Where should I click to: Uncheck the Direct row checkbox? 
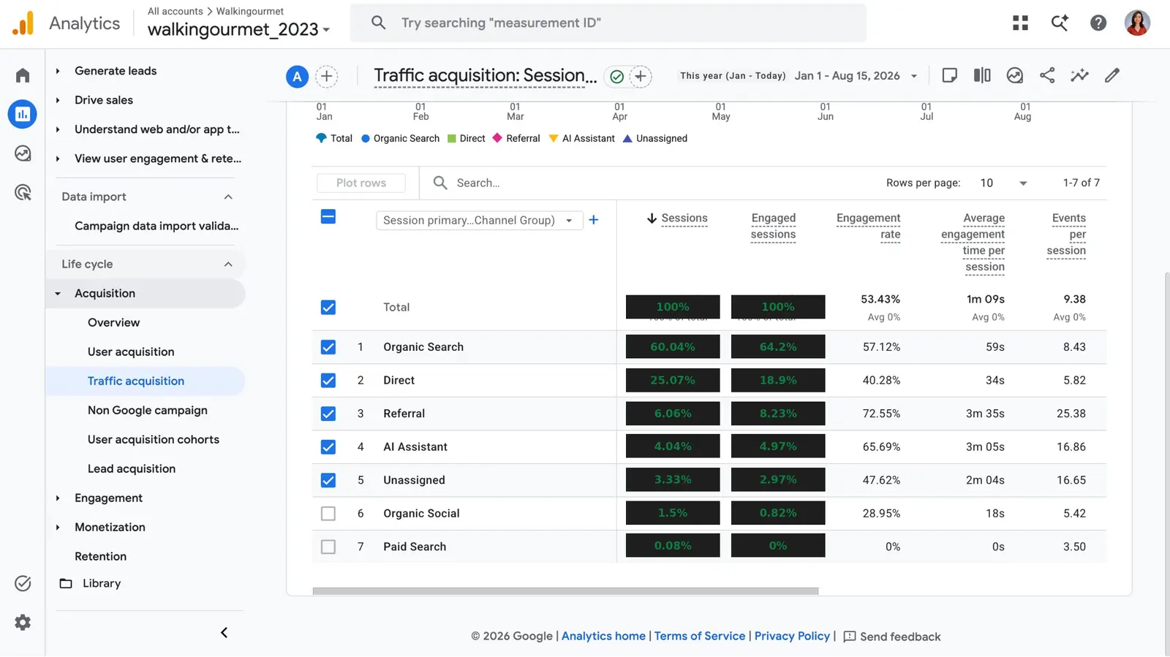coord(328,380)
